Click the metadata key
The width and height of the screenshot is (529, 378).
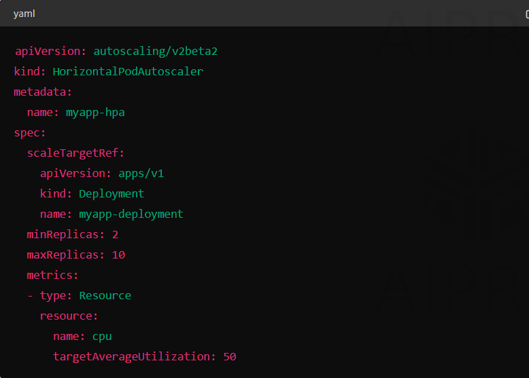(x=43, y=92)
